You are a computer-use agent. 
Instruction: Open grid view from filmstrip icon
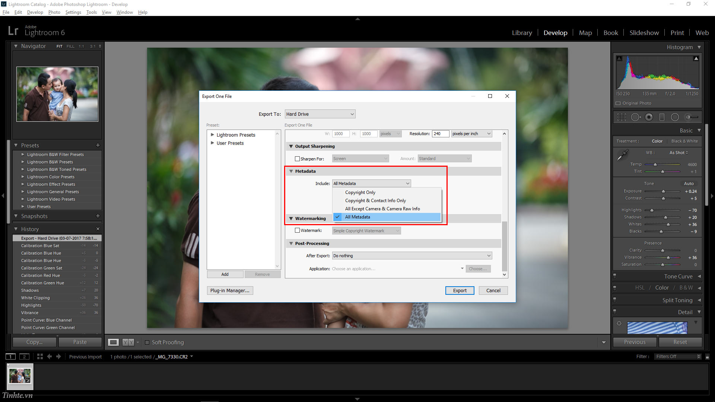point(40,357)
